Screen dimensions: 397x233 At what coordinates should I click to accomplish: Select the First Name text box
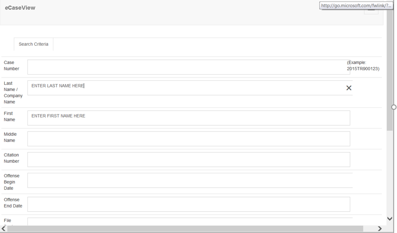point(189,118)
